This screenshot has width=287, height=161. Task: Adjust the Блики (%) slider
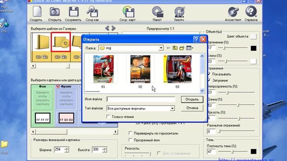226,61
